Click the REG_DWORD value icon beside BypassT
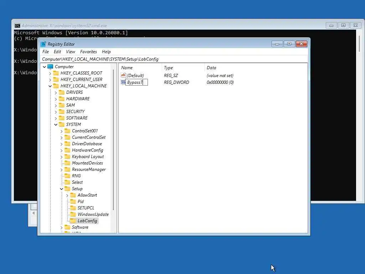Viewport: 365px width, 274px height. click(123, 82)
